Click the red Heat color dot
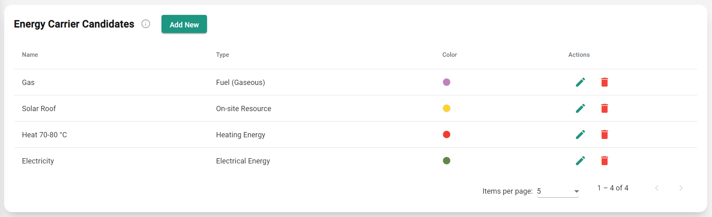This screenshot has height=217, width=712. point(447,134)
